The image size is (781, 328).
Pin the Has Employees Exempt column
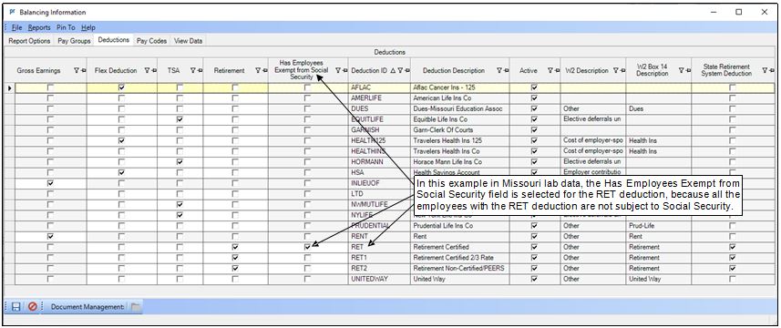point(344,71)
